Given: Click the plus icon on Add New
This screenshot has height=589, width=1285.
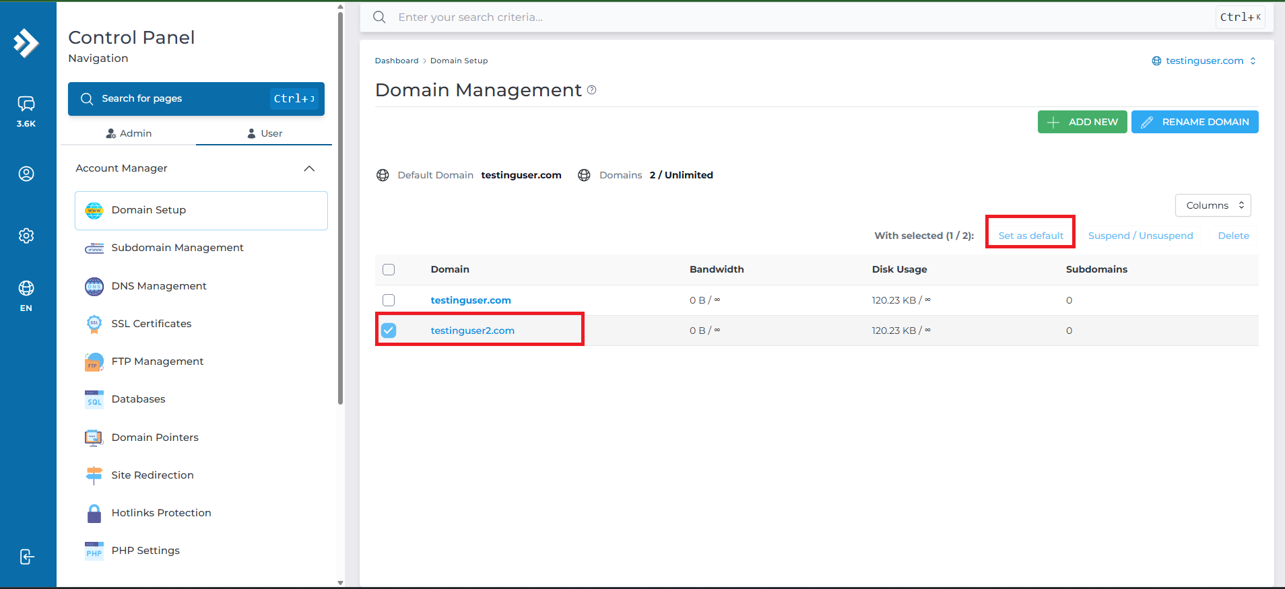Looking at the screenshot, I should tap(1053, 123).
